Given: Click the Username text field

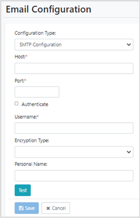Looking at the screenshot, I should tap(74, 128).
